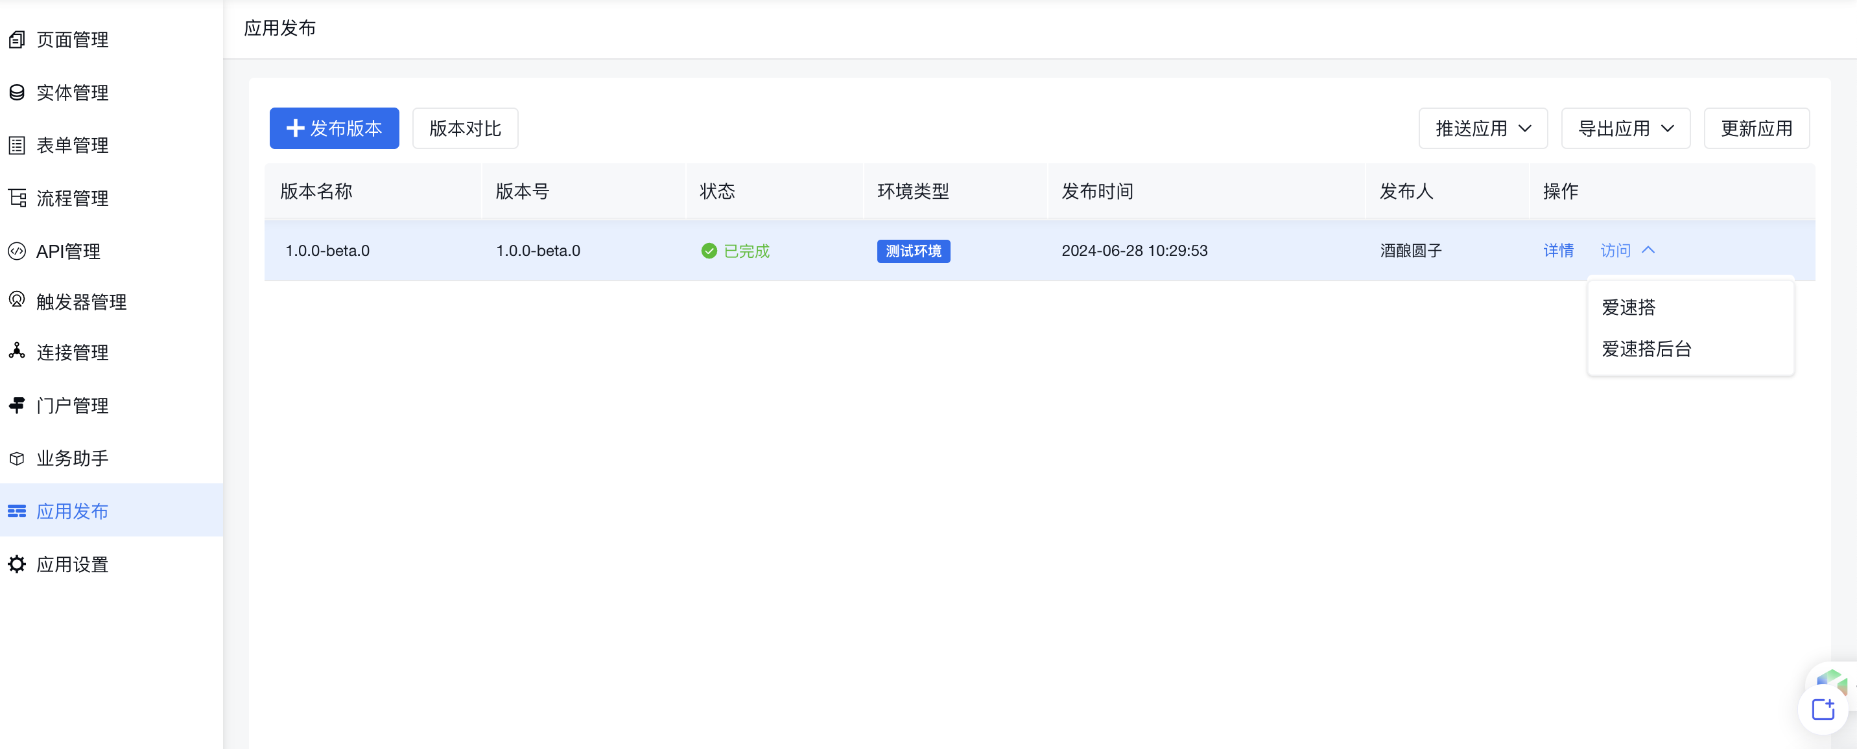Click publisher name 酒酿圆子
Screen dimensions: 1857x749
pos(1411,251)
